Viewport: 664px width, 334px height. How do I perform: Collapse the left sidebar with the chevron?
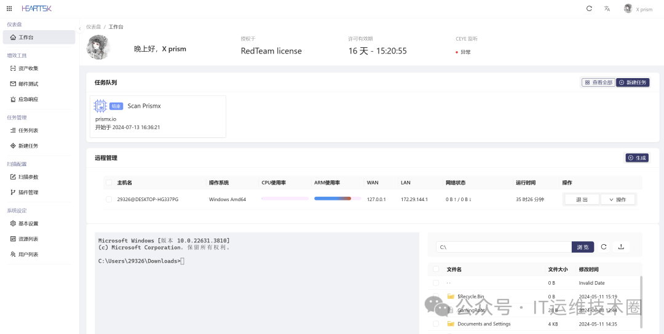80,28
